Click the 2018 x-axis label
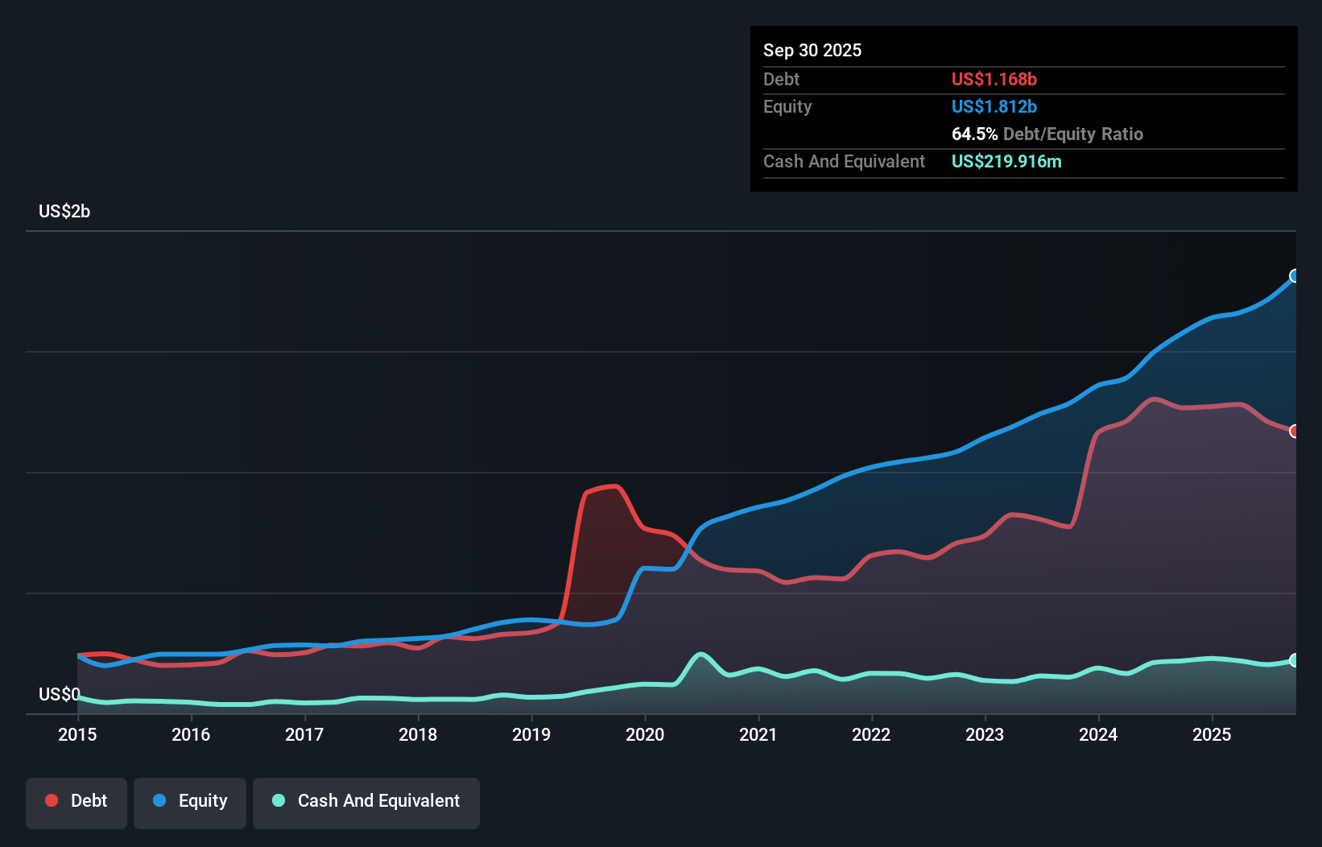 click(x=418, y=734)
